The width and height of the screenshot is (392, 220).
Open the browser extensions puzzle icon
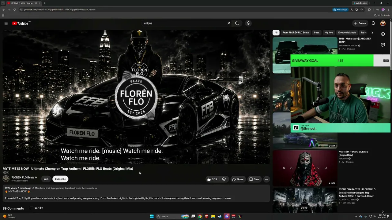tap(369, 9)
